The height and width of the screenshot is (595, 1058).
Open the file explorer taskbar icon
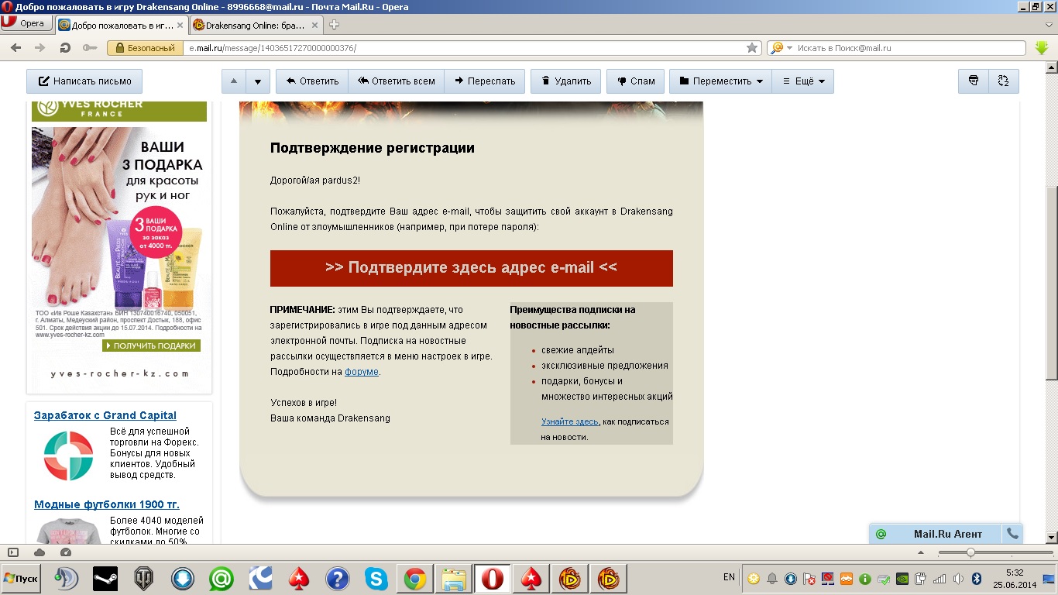[453, 579]
